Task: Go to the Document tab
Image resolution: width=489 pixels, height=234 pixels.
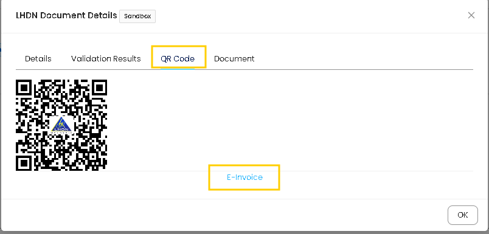Action: tap(234, 58)
